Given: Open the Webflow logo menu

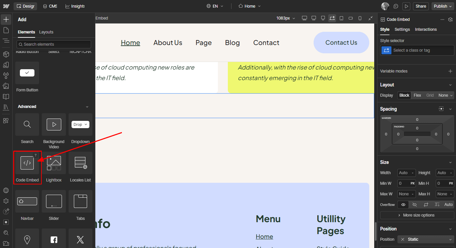Looking at the screenshot, I should [6, 6].
